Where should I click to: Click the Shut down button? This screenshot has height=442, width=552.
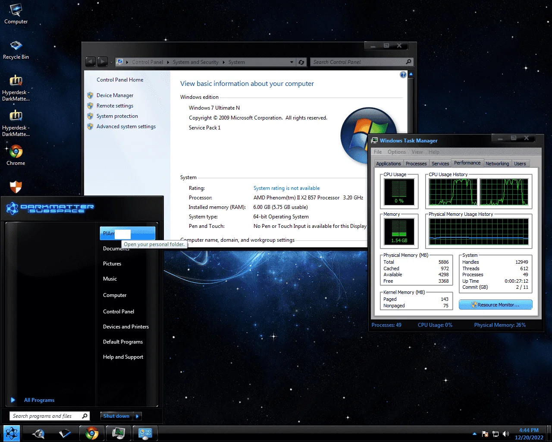coord(116,416)
